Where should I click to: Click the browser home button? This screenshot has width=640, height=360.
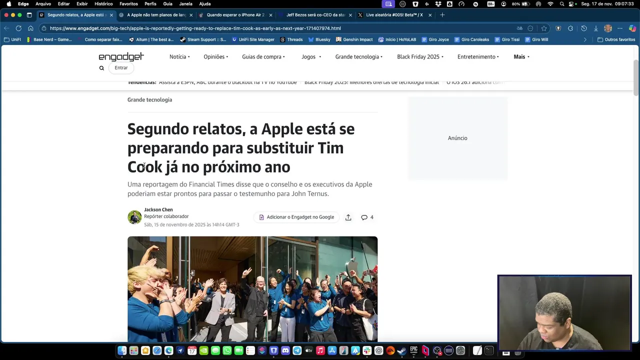pos(30,28)
